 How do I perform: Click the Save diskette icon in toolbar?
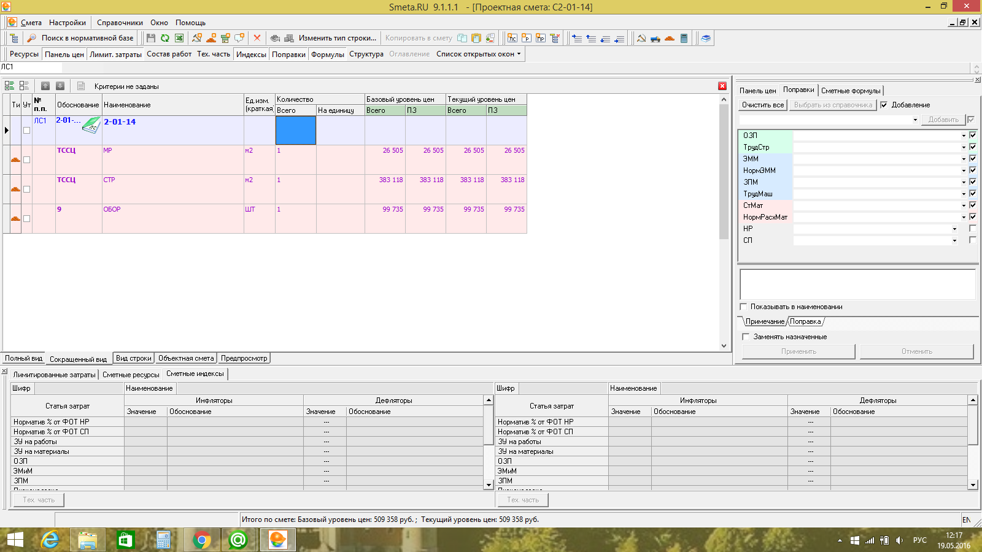click(151, 38)
